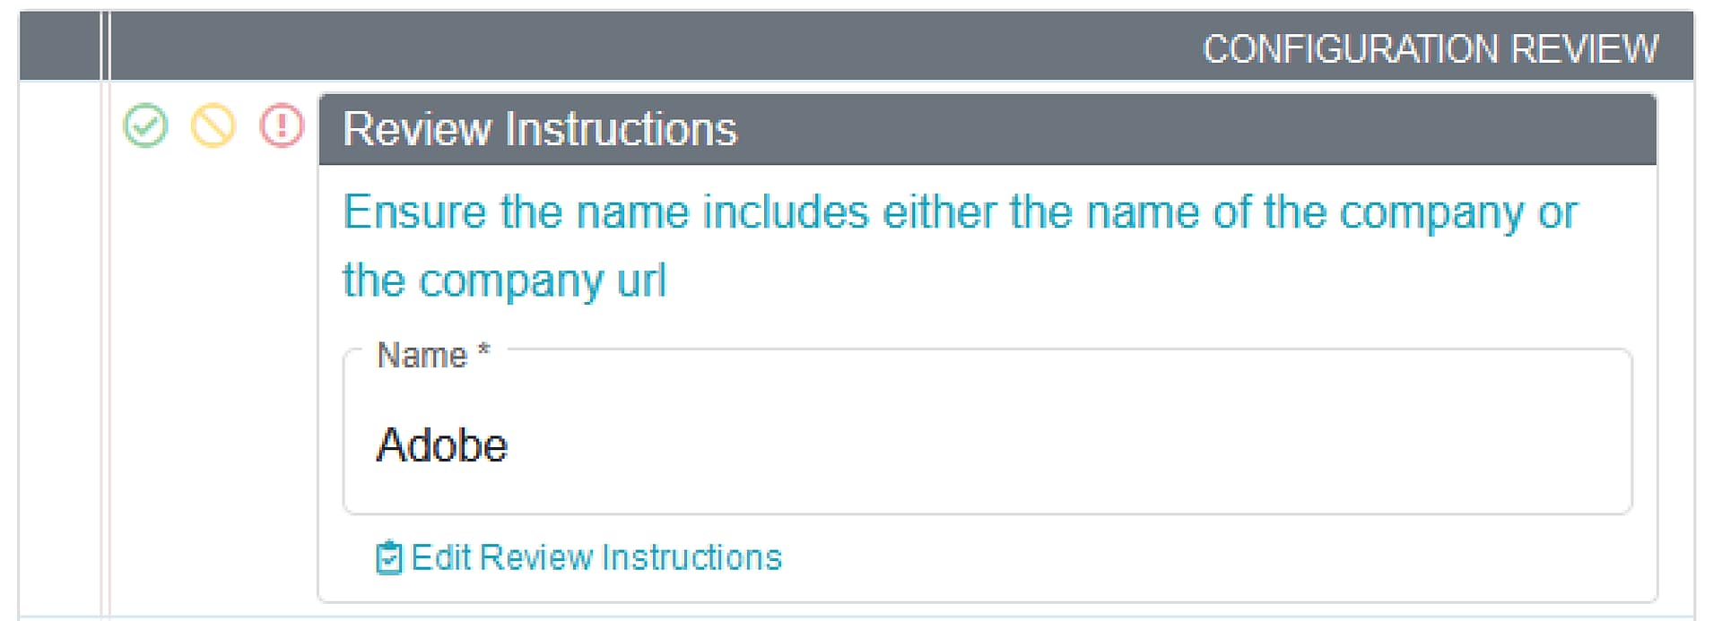Image resolution: width=1722 pixels, height=621 pixels.
Task: Click the required asterisk next to Name
Action: [x=484, y=350]
